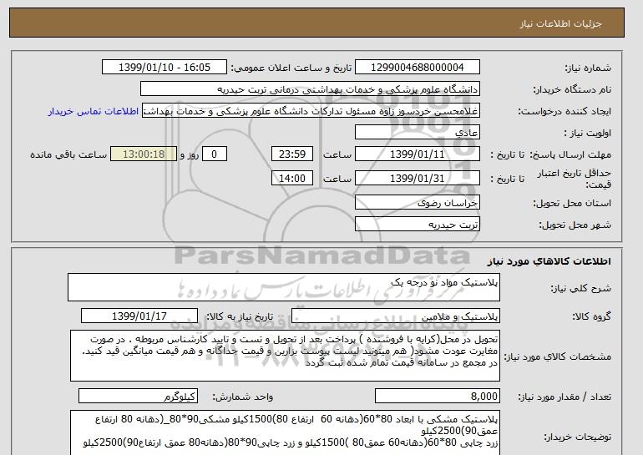This screenshot has height=455, width=643.
Task: Click the label اولویت نیاز
Action: 588,134
